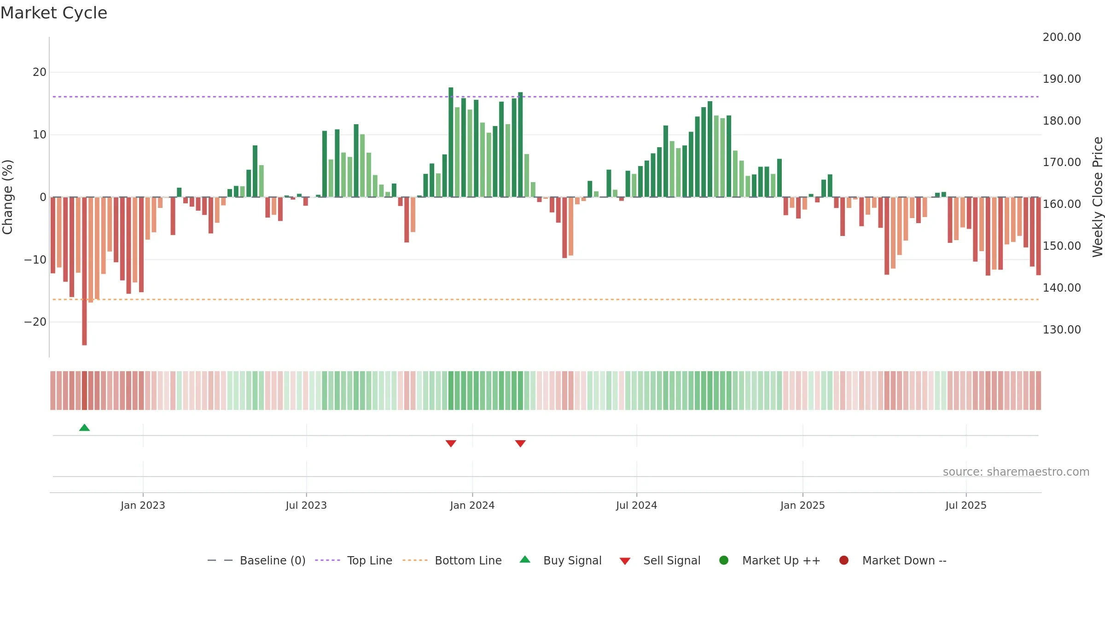Click the 10 tick on Change axis
The width and height of the screenshot is (1105, 621).
pyautogui.click(x=40, y=135)
